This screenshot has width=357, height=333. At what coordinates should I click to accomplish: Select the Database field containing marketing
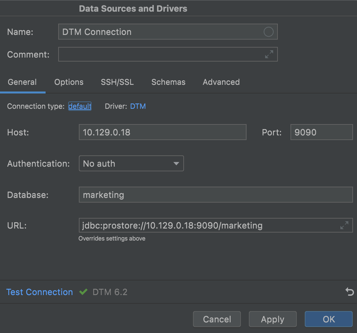click(x=215, y=195)
